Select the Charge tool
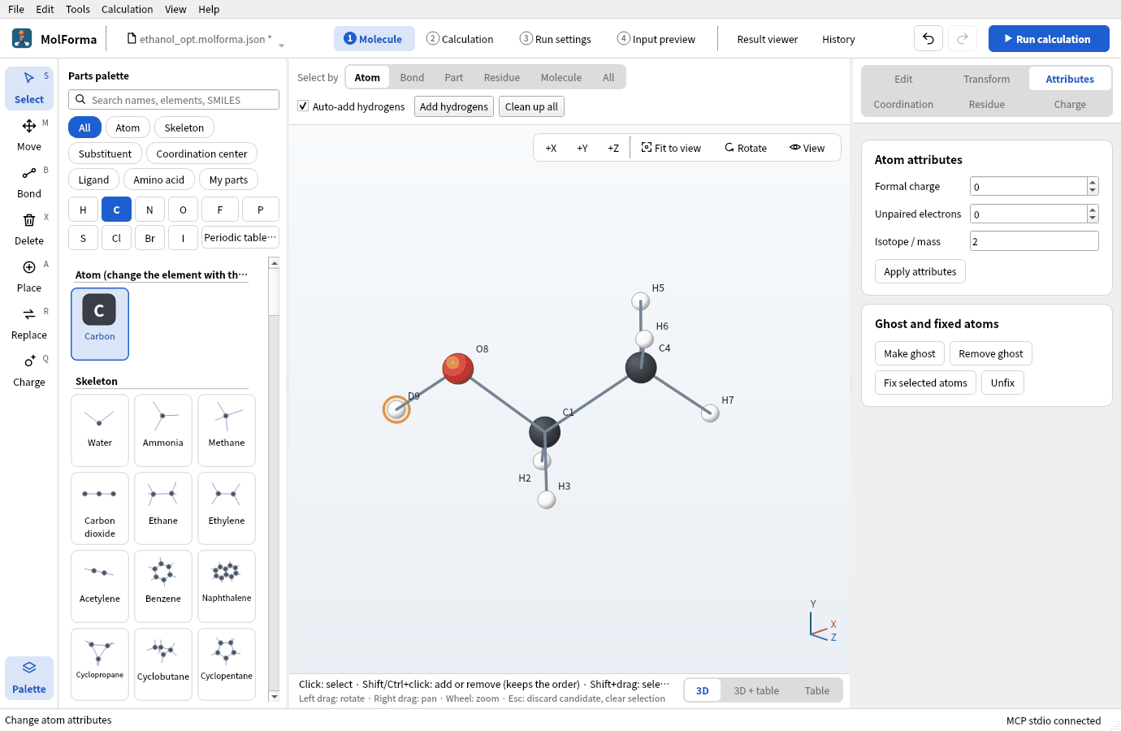Viewport: 1121px width, 731px height. [29, 370]
